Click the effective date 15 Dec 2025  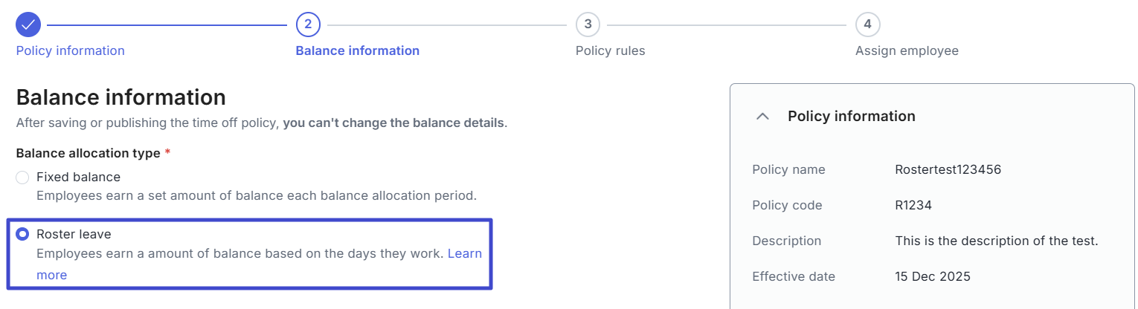point(933,276)
